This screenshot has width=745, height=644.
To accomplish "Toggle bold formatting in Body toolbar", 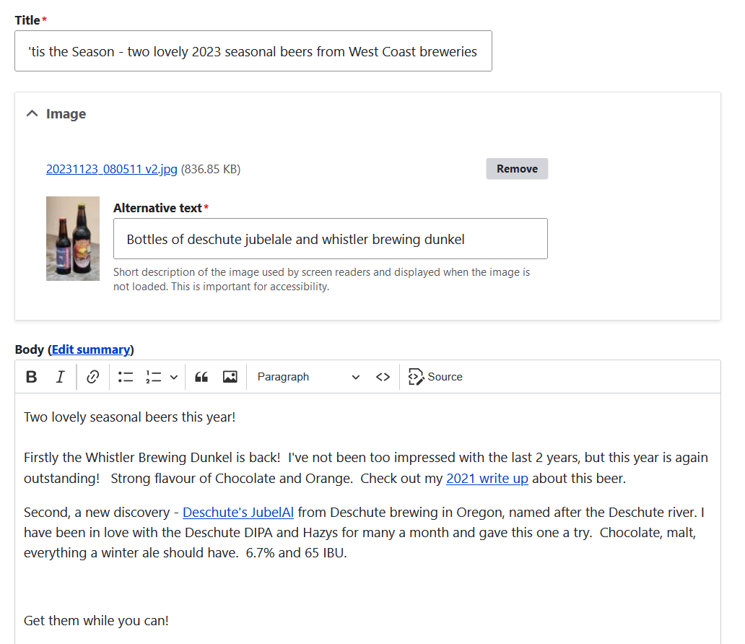I will (31, 377).
